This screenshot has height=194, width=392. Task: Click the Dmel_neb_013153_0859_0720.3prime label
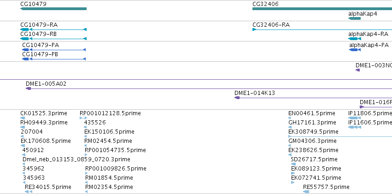76,159
